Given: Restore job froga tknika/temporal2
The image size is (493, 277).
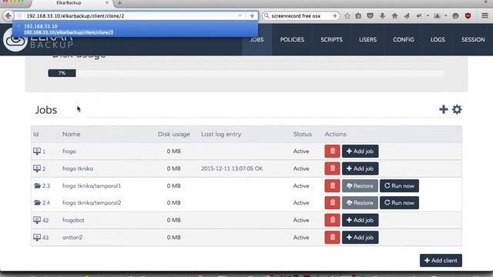Looking at the screenshot, I should click(x=360, y=202).
